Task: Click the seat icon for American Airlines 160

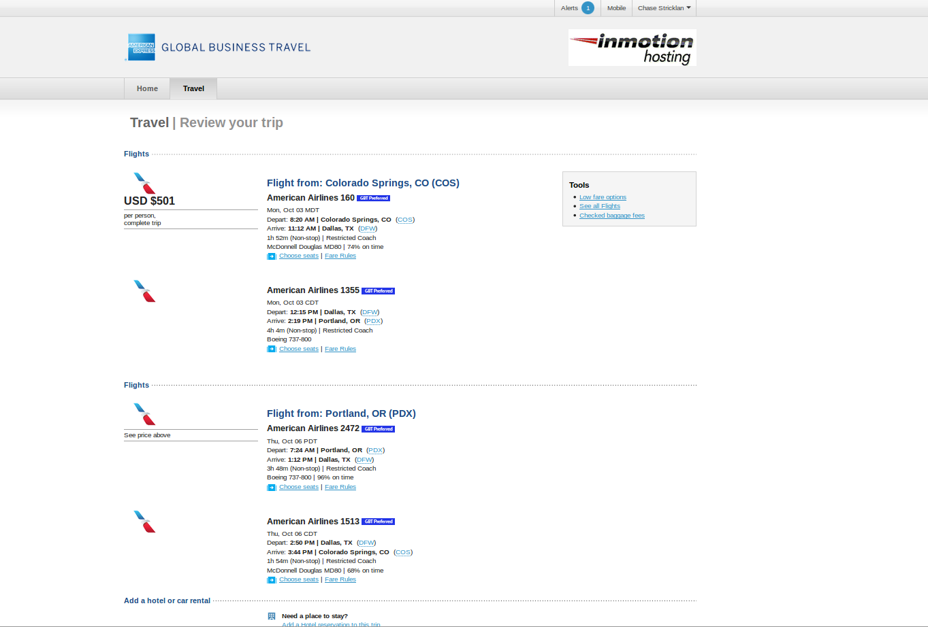Action: pyautogui.click(x=272, y=256)
